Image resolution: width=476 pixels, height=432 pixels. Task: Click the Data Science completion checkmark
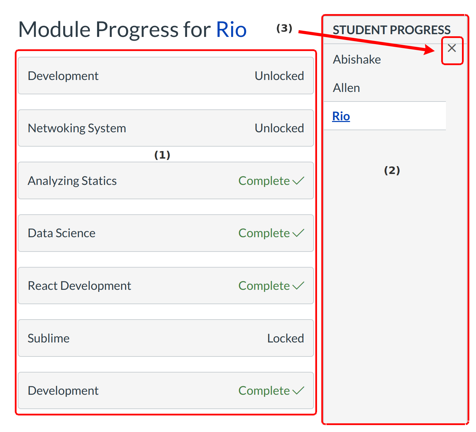click(x=299, y=233)
